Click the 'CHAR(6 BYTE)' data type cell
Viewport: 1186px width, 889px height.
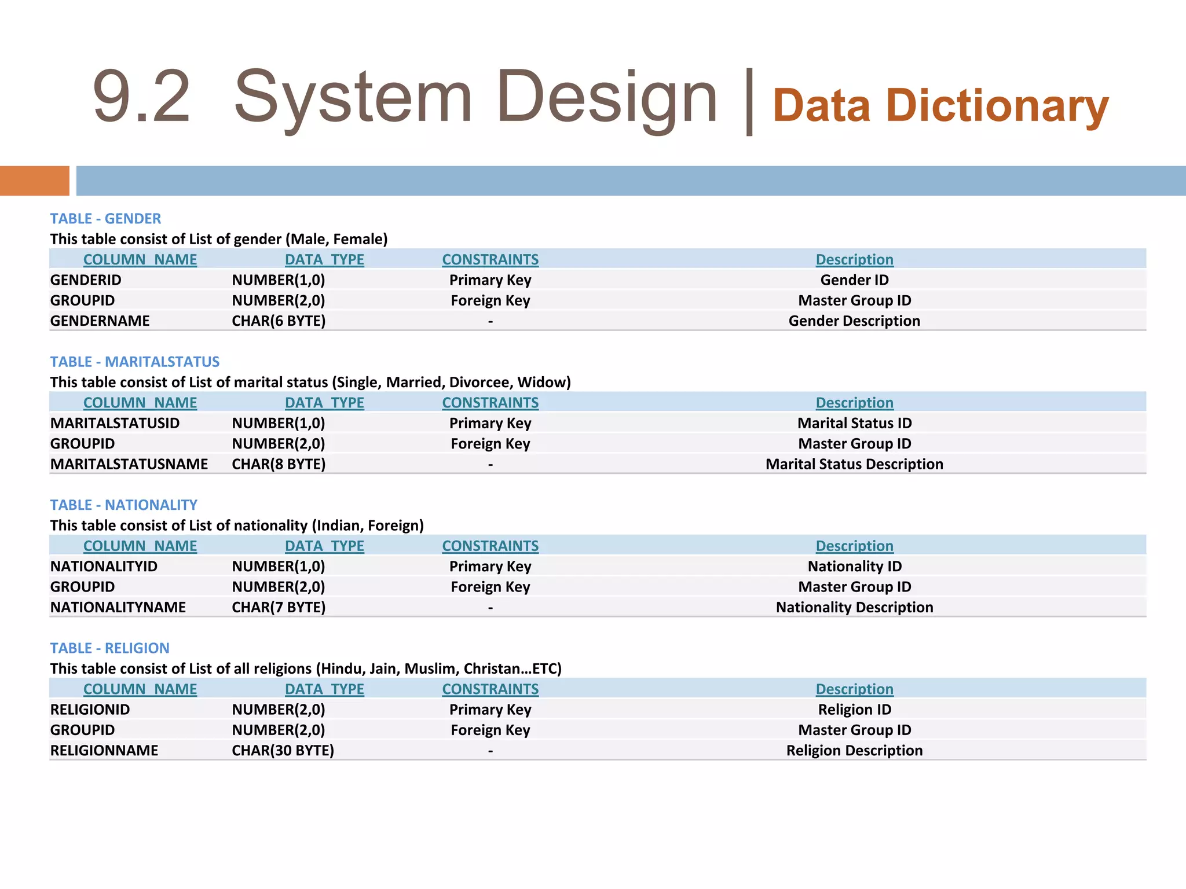(279, 321)
